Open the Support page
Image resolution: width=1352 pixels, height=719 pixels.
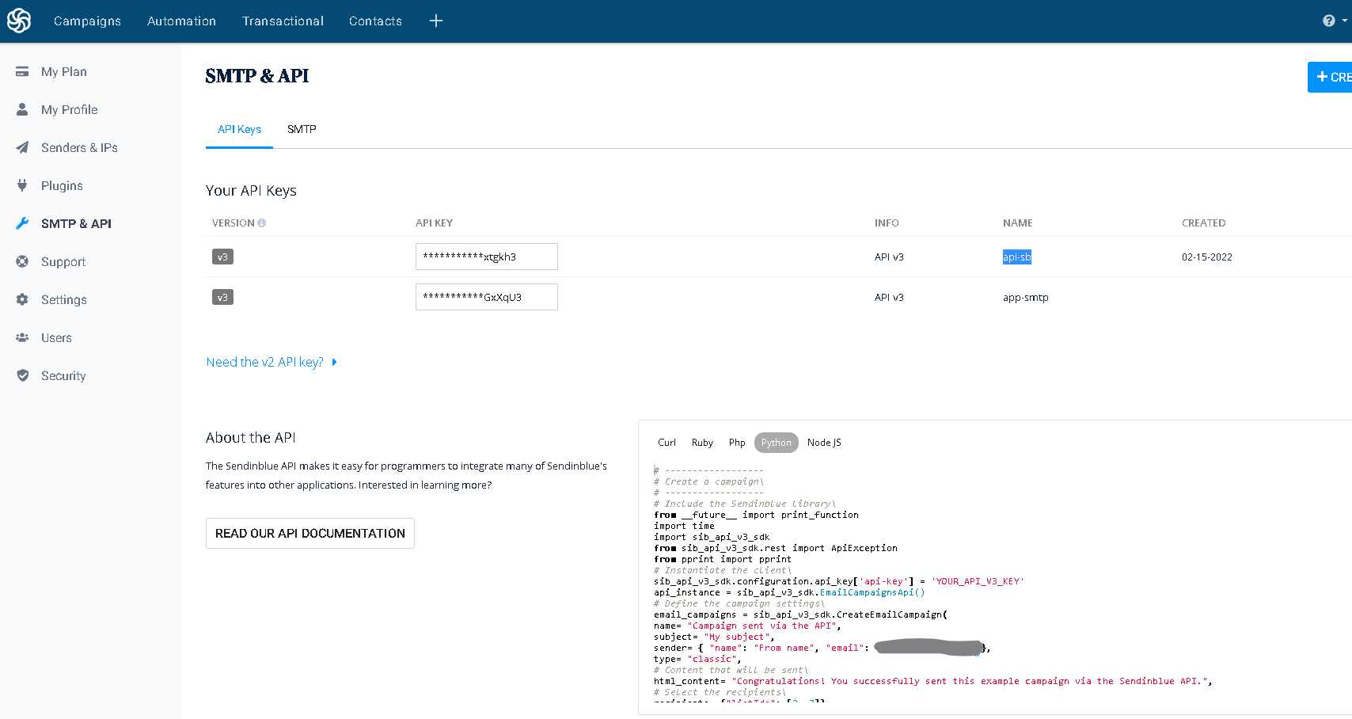click(x=63, y=261)
